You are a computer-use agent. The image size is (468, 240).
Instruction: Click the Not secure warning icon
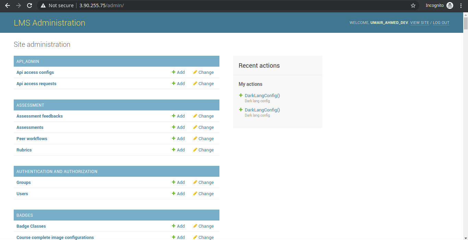[x=43, y=5]
